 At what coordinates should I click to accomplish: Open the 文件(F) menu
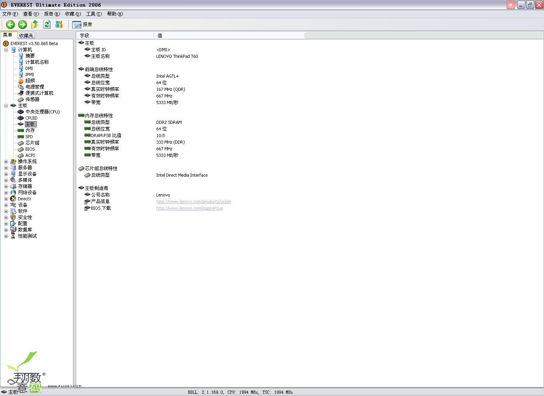click(x=10, y=14)
